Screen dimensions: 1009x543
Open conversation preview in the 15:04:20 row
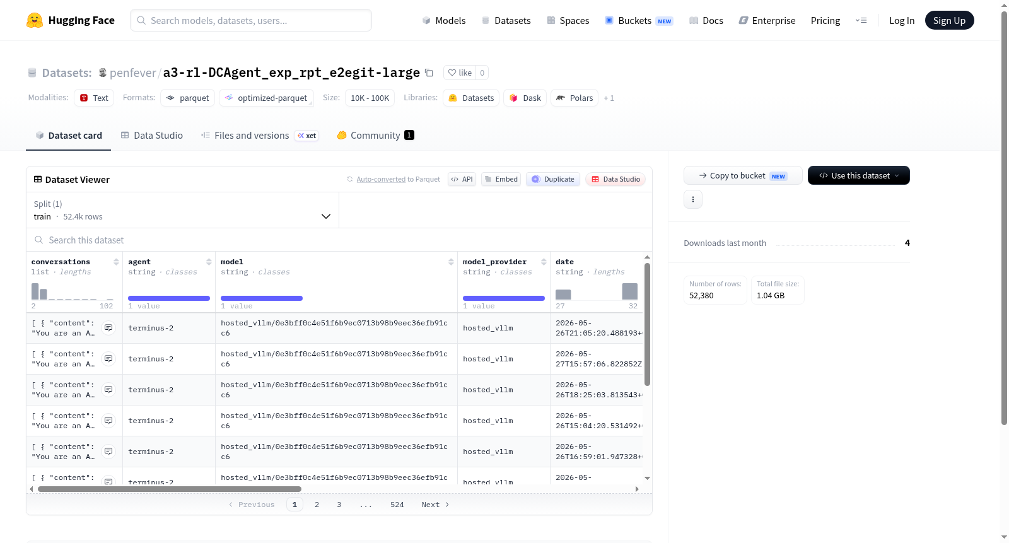click(108, 421)
